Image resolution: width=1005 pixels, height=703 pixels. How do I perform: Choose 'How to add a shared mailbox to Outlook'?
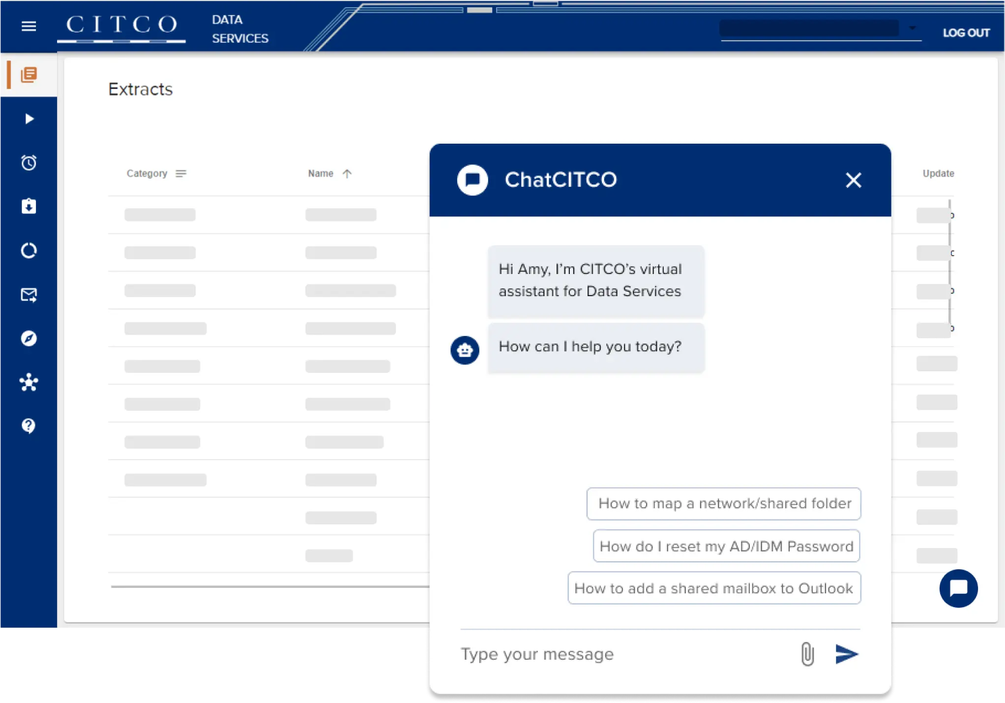coord(714,588)
